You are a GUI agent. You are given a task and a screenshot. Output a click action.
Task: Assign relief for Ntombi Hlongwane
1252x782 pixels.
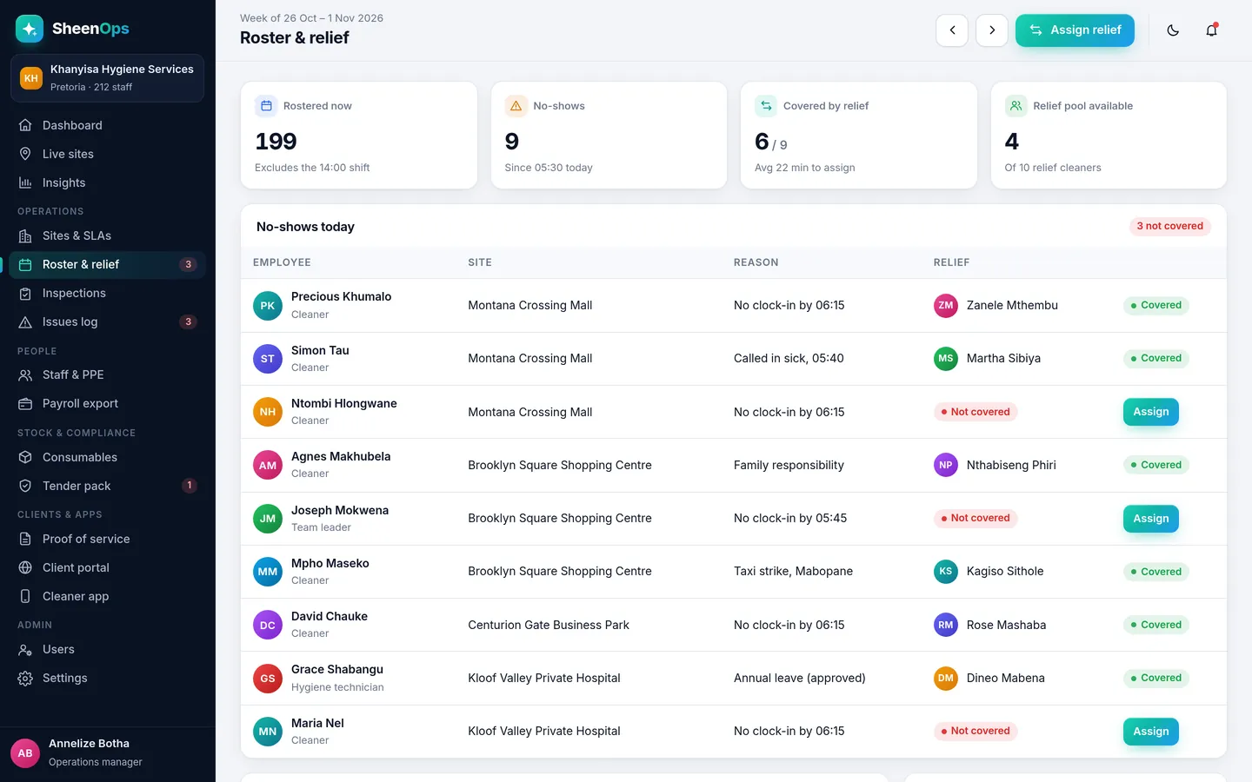click(x=1150, y=412)
